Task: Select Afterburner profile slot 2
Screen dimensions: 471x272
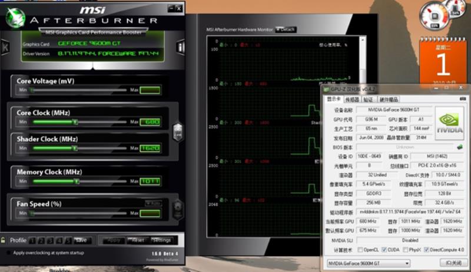Action: (41, 240)
